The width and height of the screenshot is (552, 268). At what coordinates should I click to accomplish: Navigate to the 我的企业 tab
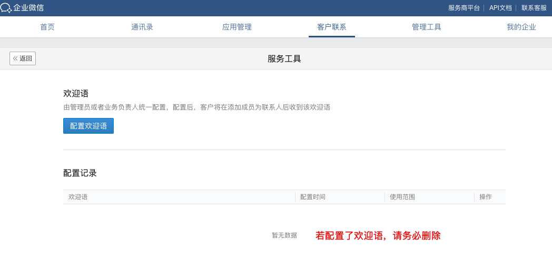pos(521,27)
